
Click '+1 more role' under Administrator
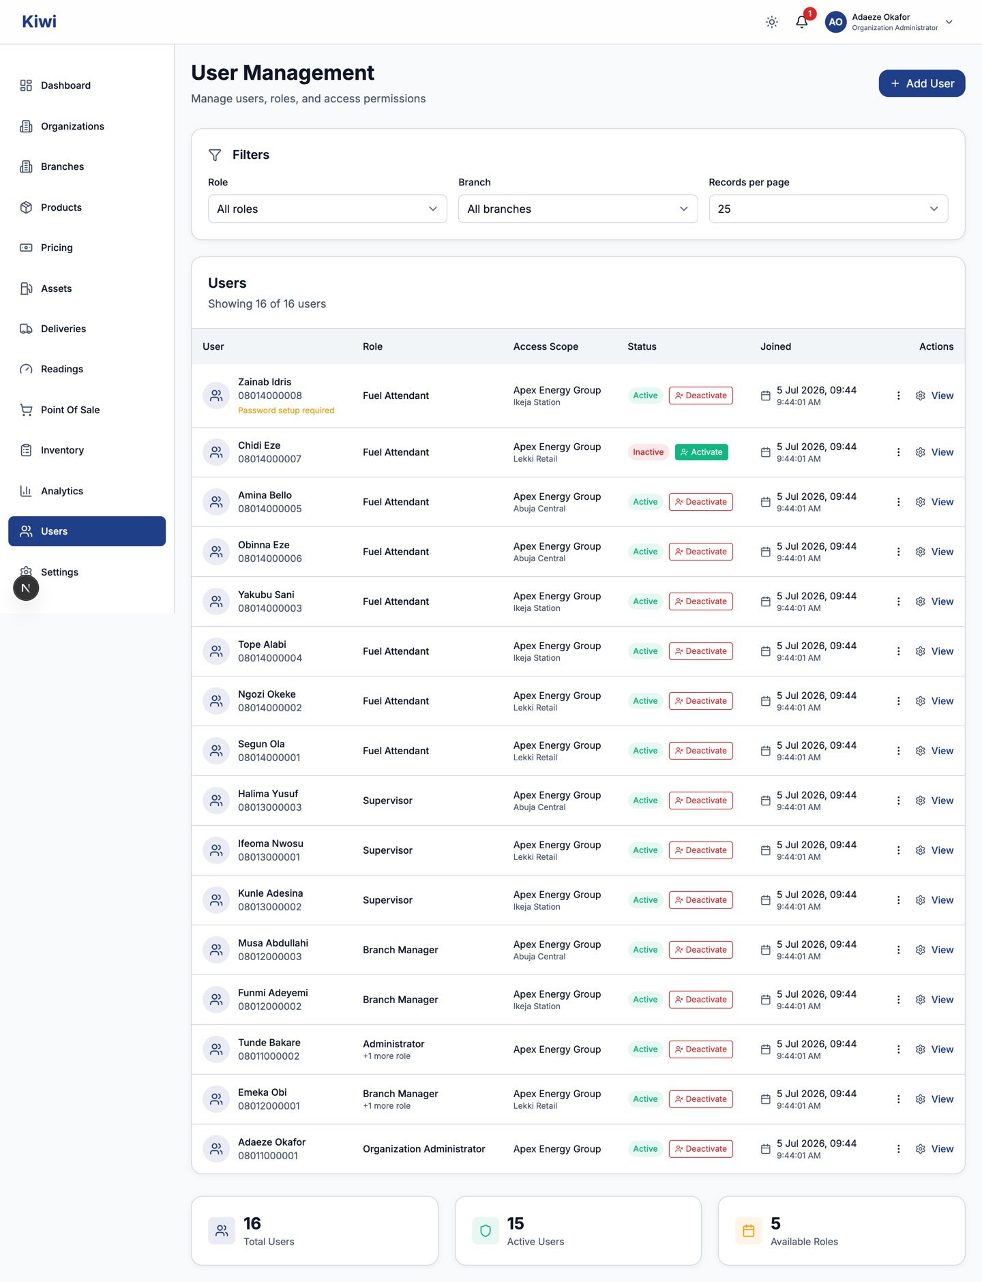[387, 1056]
